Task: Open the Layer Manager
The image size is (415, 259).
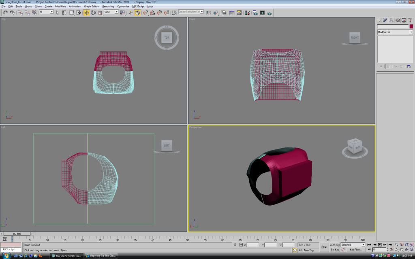Action: tap(224, 13)
